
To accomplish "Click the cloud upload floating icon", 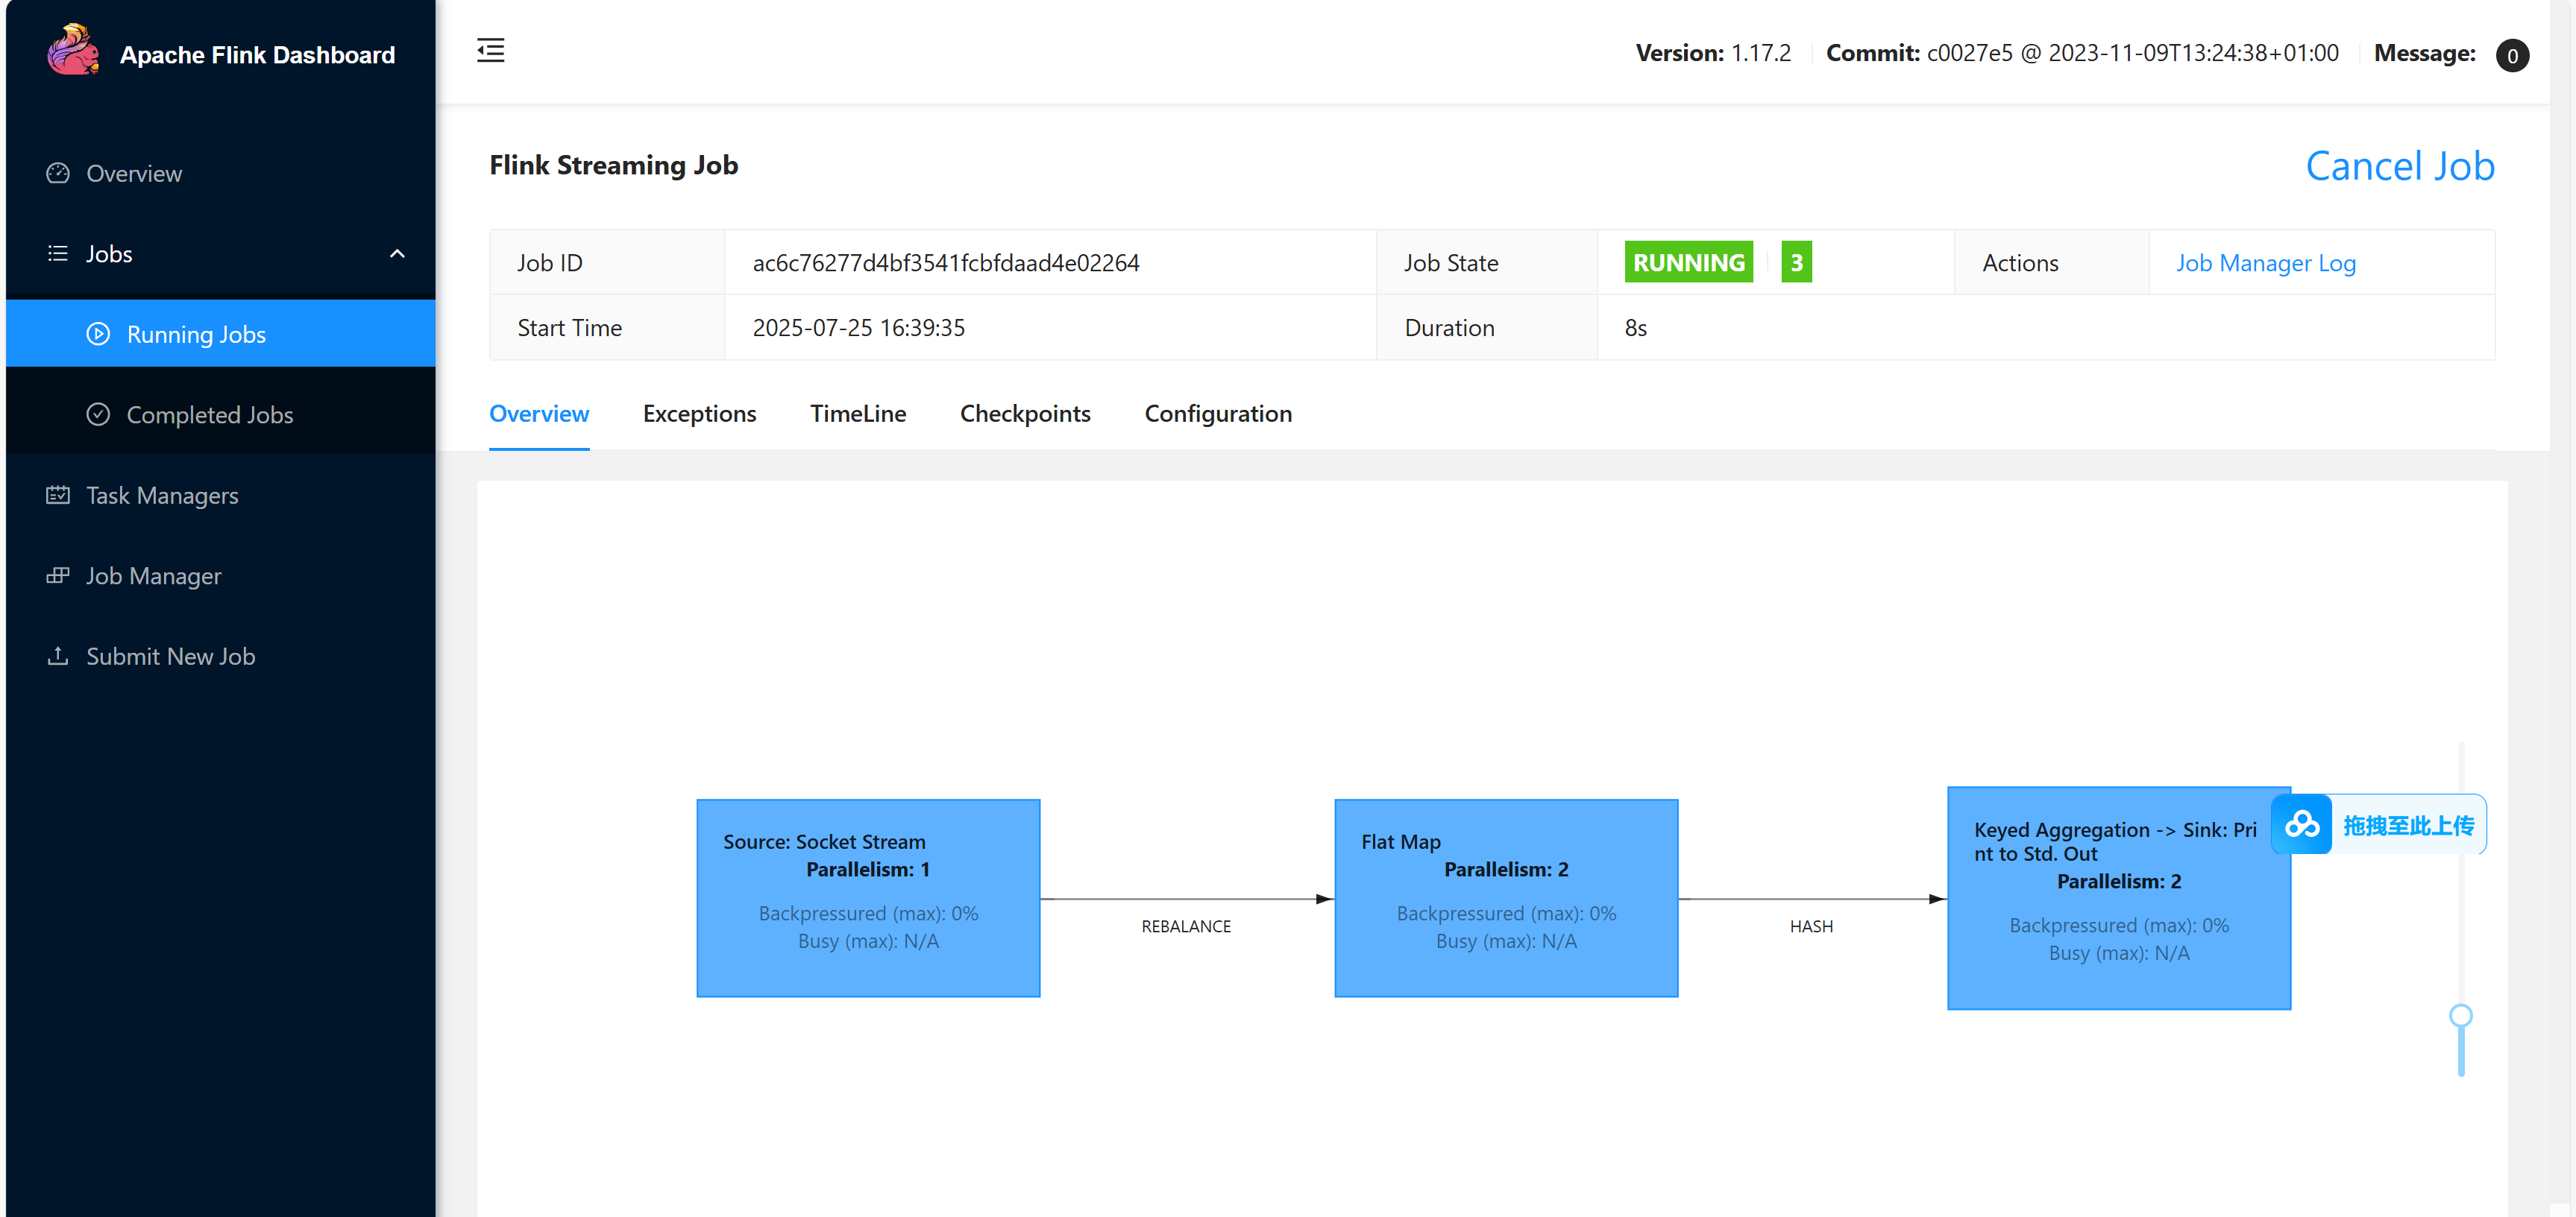I will tap(2301, 824).
